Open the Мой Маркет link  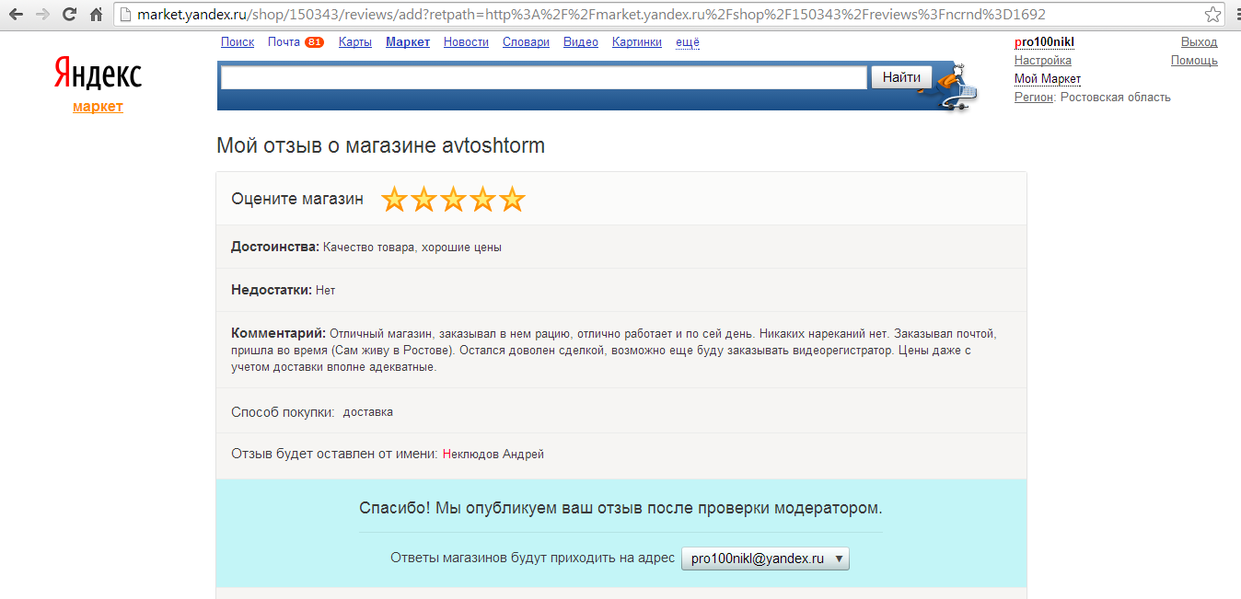(x=1048, y=79)
